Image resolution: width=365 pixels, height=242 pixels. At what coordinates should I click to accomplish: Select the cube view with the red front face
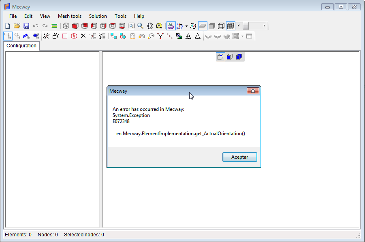(x=75, y=26)
